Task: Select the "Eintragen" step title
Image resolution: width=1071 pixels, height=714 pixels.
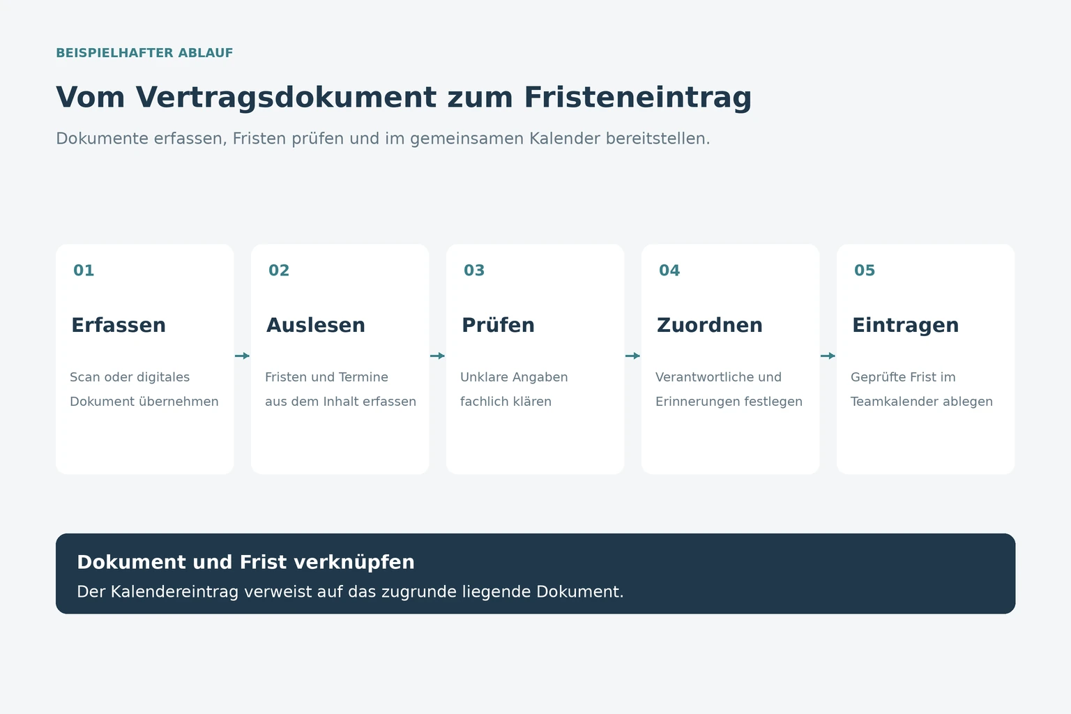Action: [906, 326]
